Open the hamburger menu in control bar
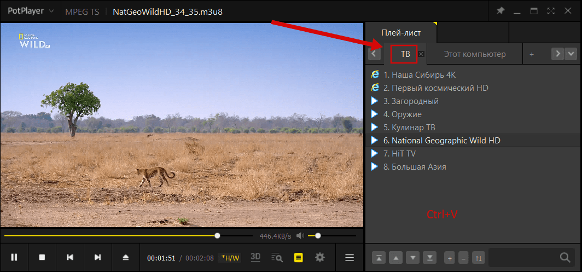This screenshot has height=272, width=582. 349,257
